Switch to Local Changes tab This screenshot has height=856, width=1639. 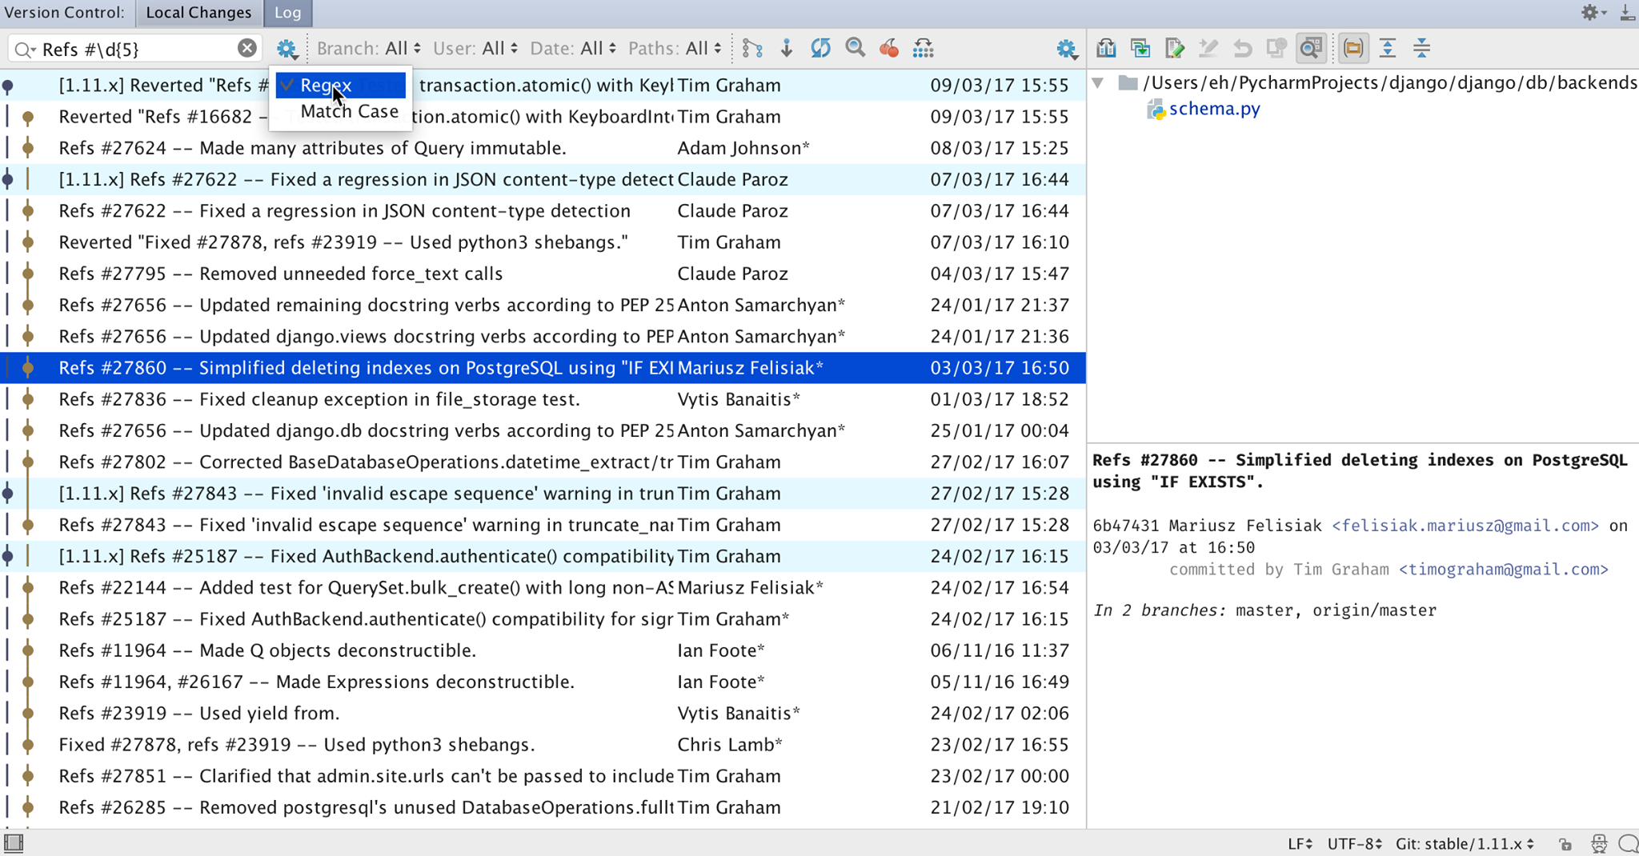[198, 12]
